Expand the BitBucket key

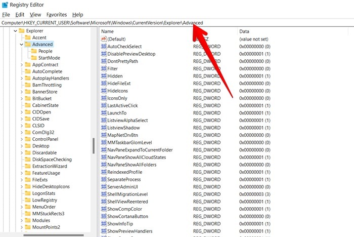point(22,99)
